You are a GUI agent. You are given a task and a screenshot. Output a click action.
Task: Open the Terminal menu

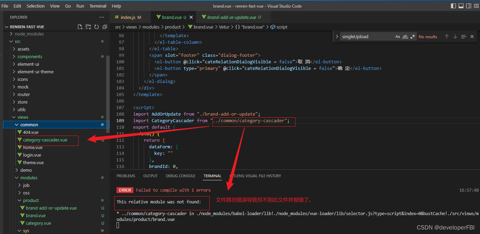tap(98, 6)
